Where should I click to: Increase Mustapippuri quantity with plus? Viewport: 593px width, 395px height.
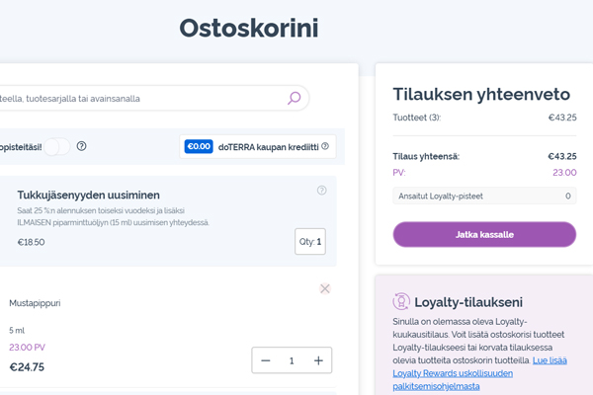pyautogui.click(x=318, y=360)
